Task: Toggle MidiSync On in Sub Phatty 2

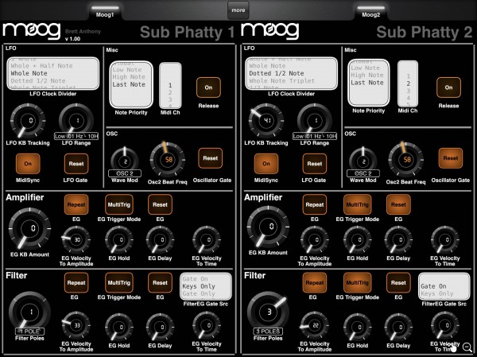Action: [x=266, y=164]
